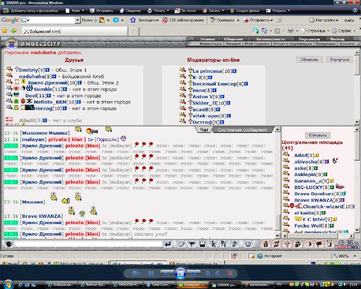Open the Инвентарь submenu link
Screen dimensions: 361x289
[x=211, y=44]
